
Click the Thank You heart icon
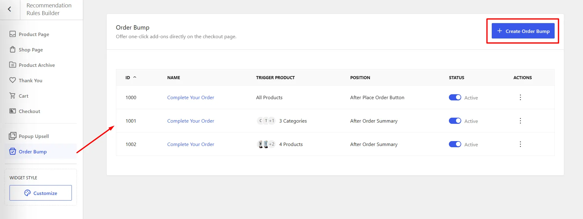point(13,80)
